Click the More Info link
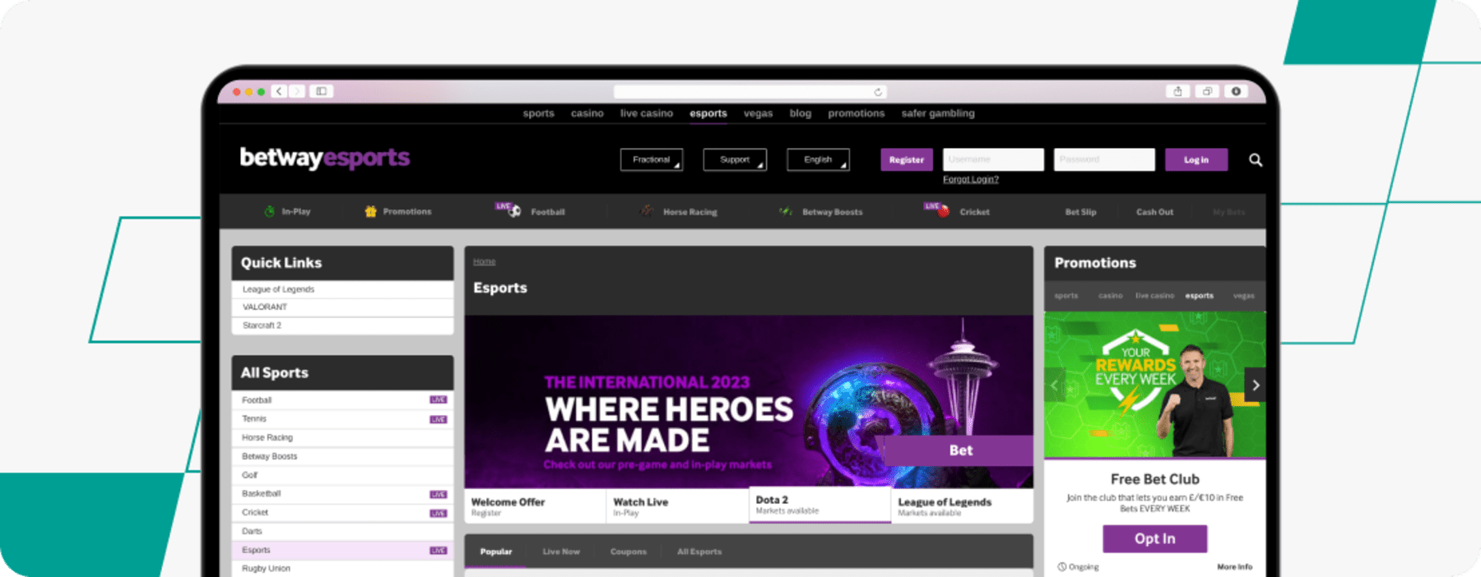The width and height of the screenshot is (1481, 577). [1234, 567]
